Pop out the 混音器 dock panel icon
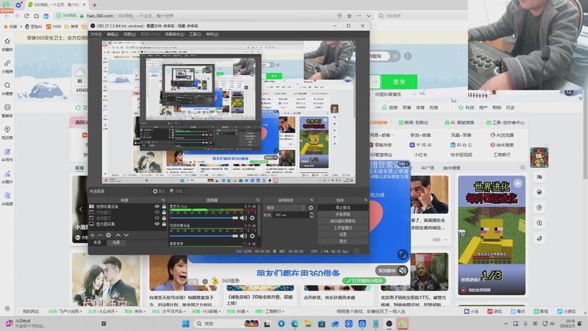Screen dimensions: 588x331 (x=258, y=200)
